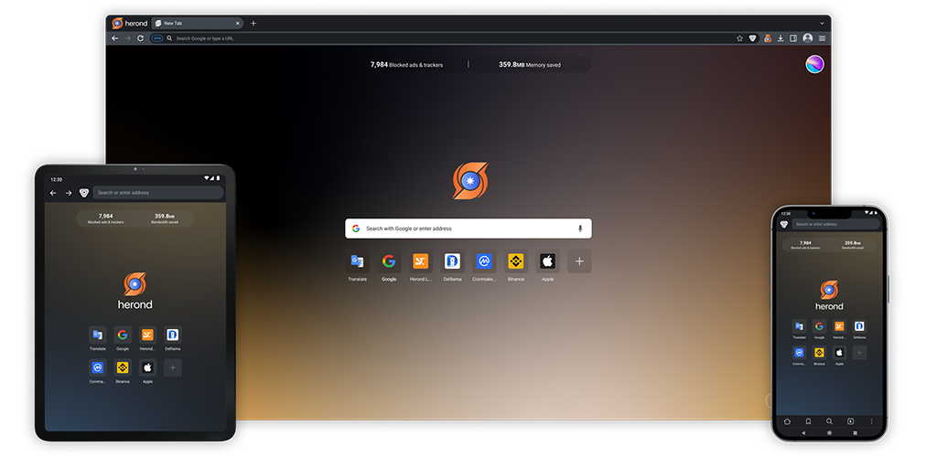Tap the Android back button on phone
937x457 pixels.
pyautogui.click(x=803, y=432)
